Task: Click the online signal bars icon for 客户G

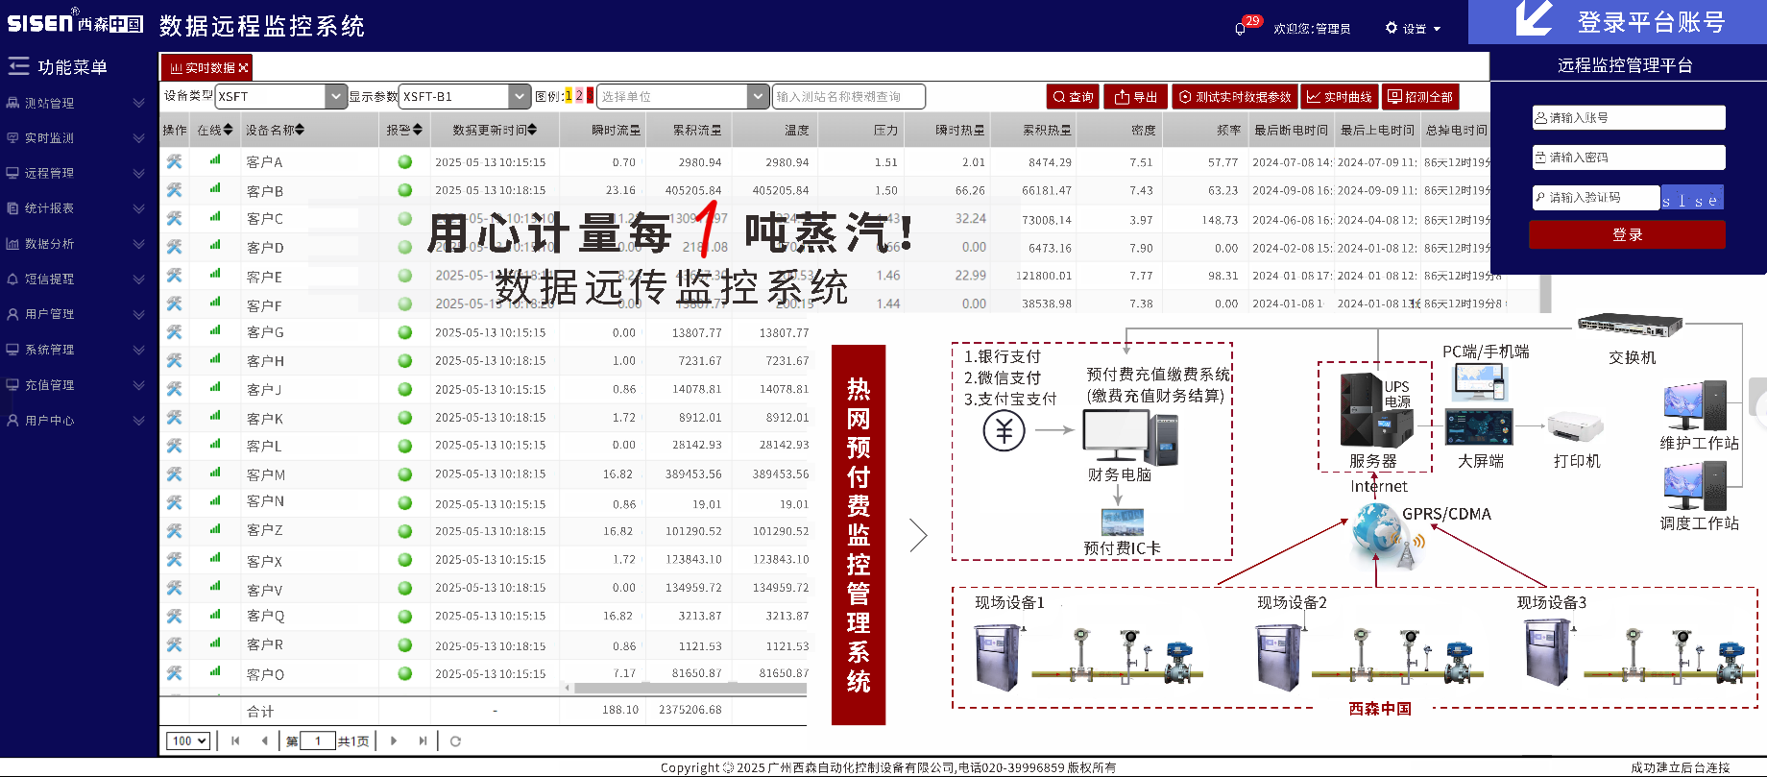Action: pyautogui.click(x=215, y=331)
